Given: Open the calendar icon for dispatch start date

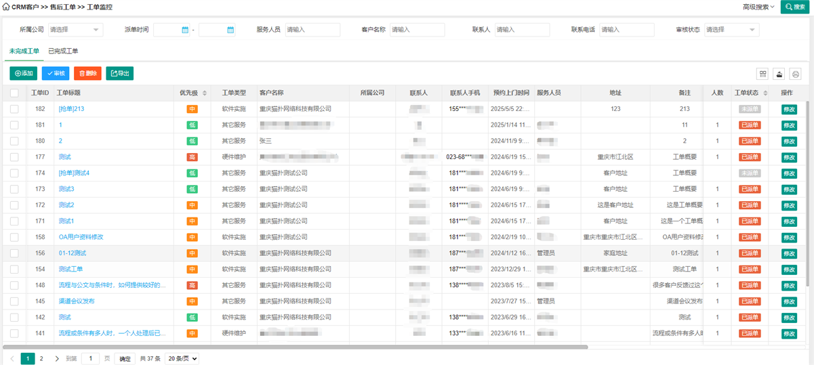Looking at the screenshot, I should tap(185, 30).
